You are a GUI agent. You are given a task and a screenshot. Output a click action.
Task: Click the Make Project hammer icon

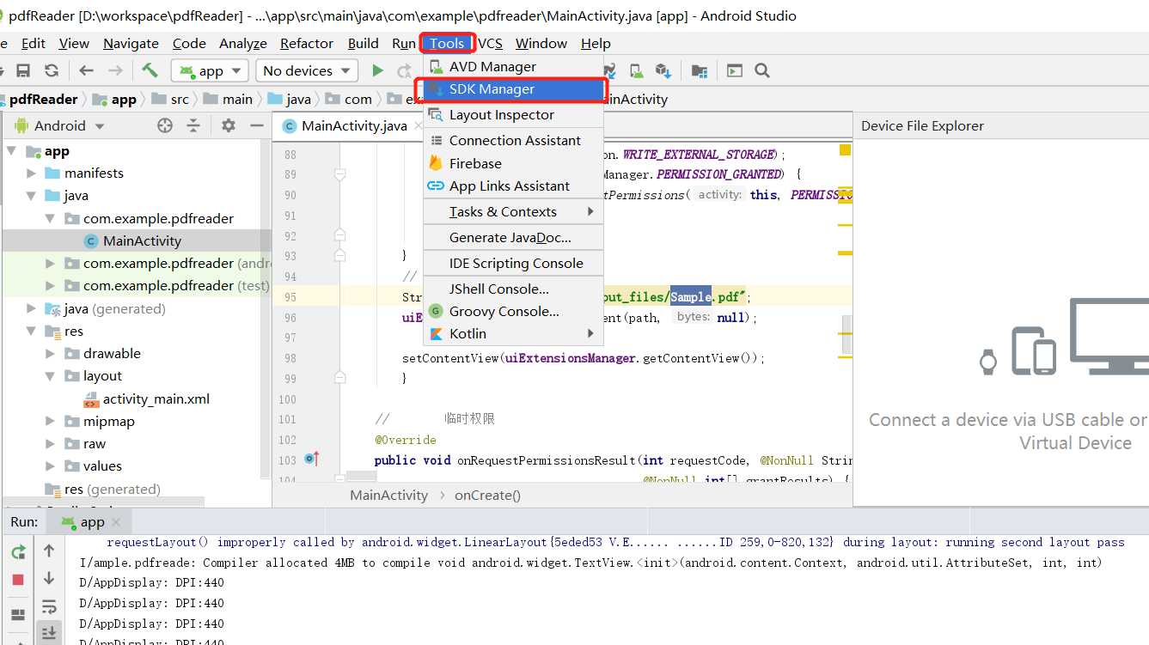[150, 70]
